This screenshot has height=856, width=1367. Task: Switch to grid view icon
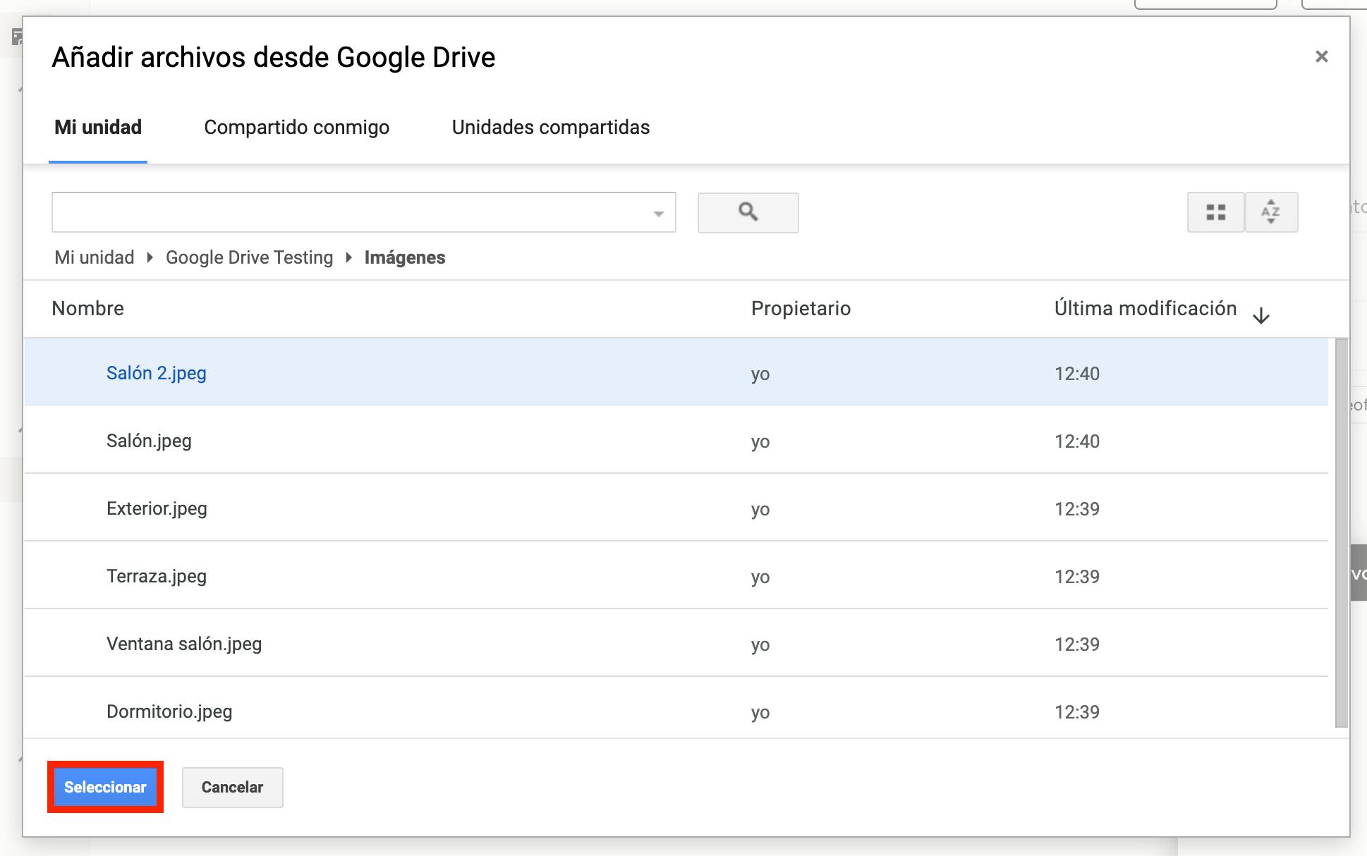(x=1215, y=212)
